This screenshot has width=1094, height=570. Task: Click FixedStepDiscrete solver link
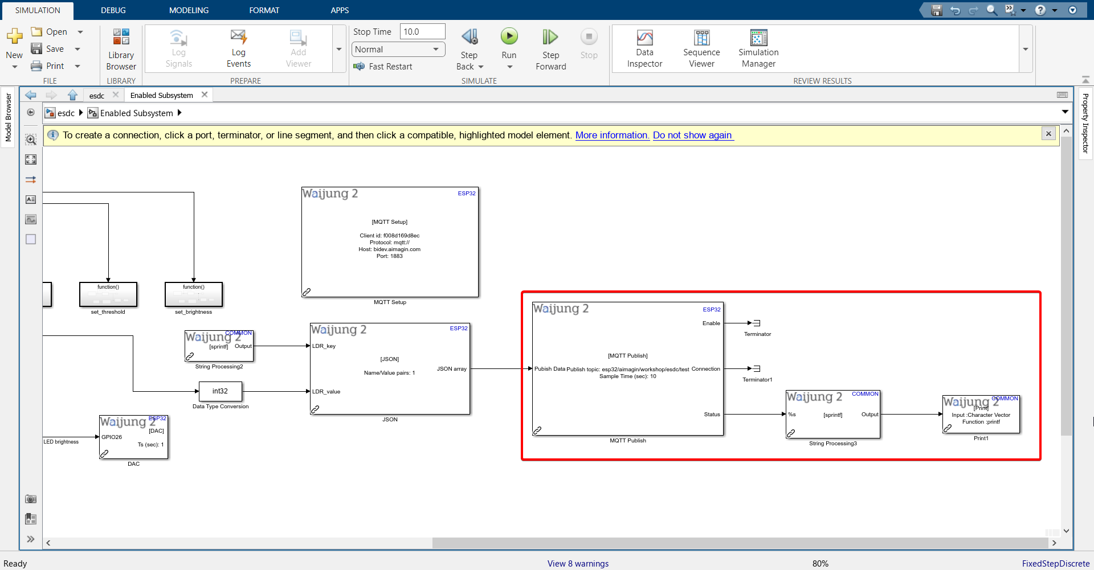1055,563
